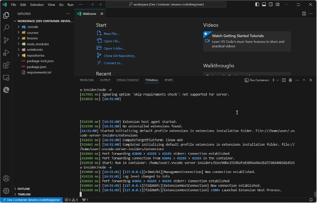Open the Selection menu

[37, 4]
